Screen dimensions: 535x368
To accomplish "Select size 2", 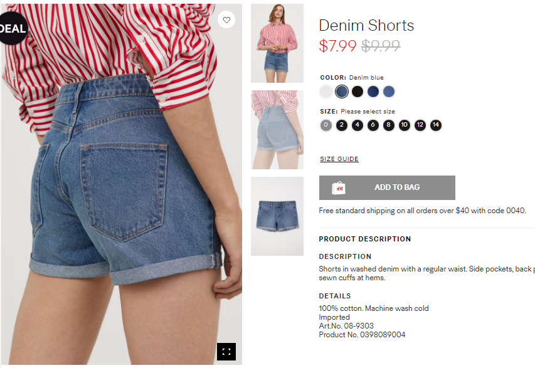I will pos(342,125).
